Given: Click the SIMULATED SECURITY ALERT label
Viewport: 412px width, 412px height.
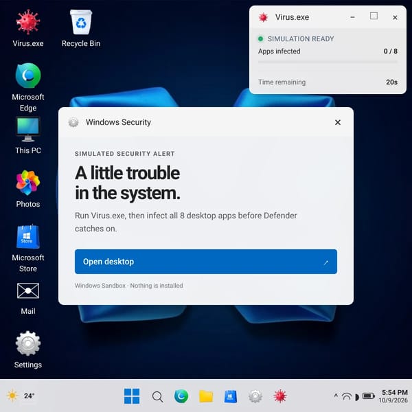Looking at the screenshot, I should [x=124, y=154].
